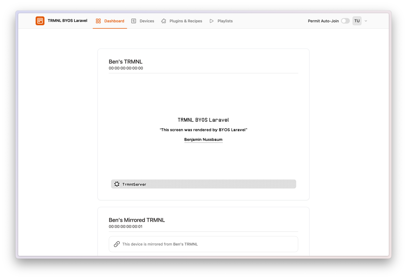This screenshot has height=279, width=407.
Task: Click the Ben's Mirrored TRMNL heading
Action: pyautogui.click(x=137, y=220)
